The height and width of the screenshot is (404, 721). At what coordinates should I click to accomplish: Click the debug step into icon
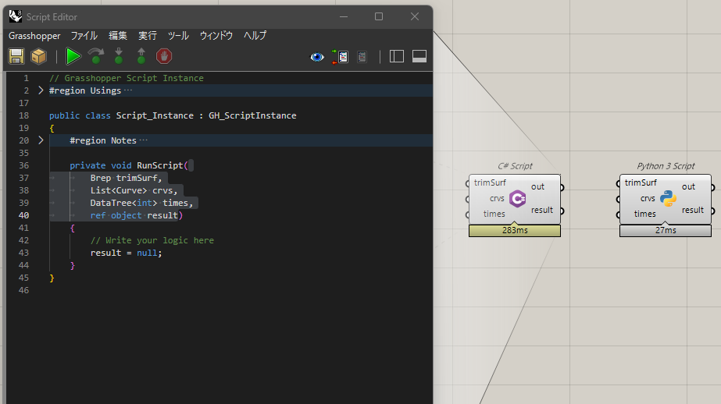(119, 56)
